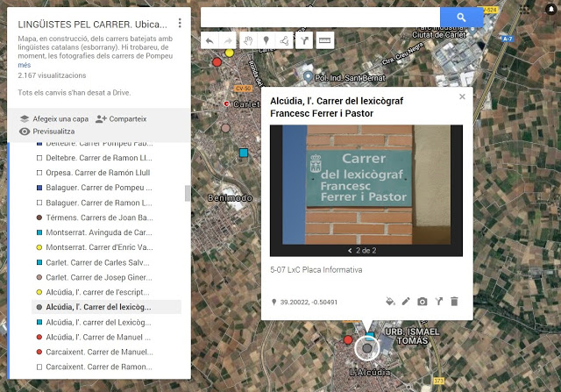
Task: Click the map title LINGÜISTES PEL CARRER
Action: pos(92,25)
